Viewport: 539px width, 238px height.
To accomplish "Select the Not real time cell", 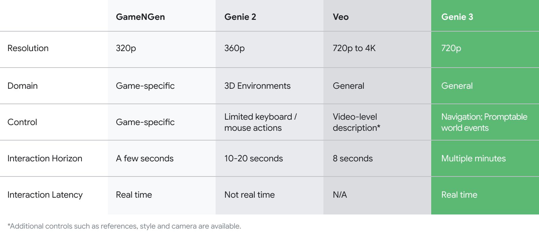I will pyautogui.click(x=250, y=195).
